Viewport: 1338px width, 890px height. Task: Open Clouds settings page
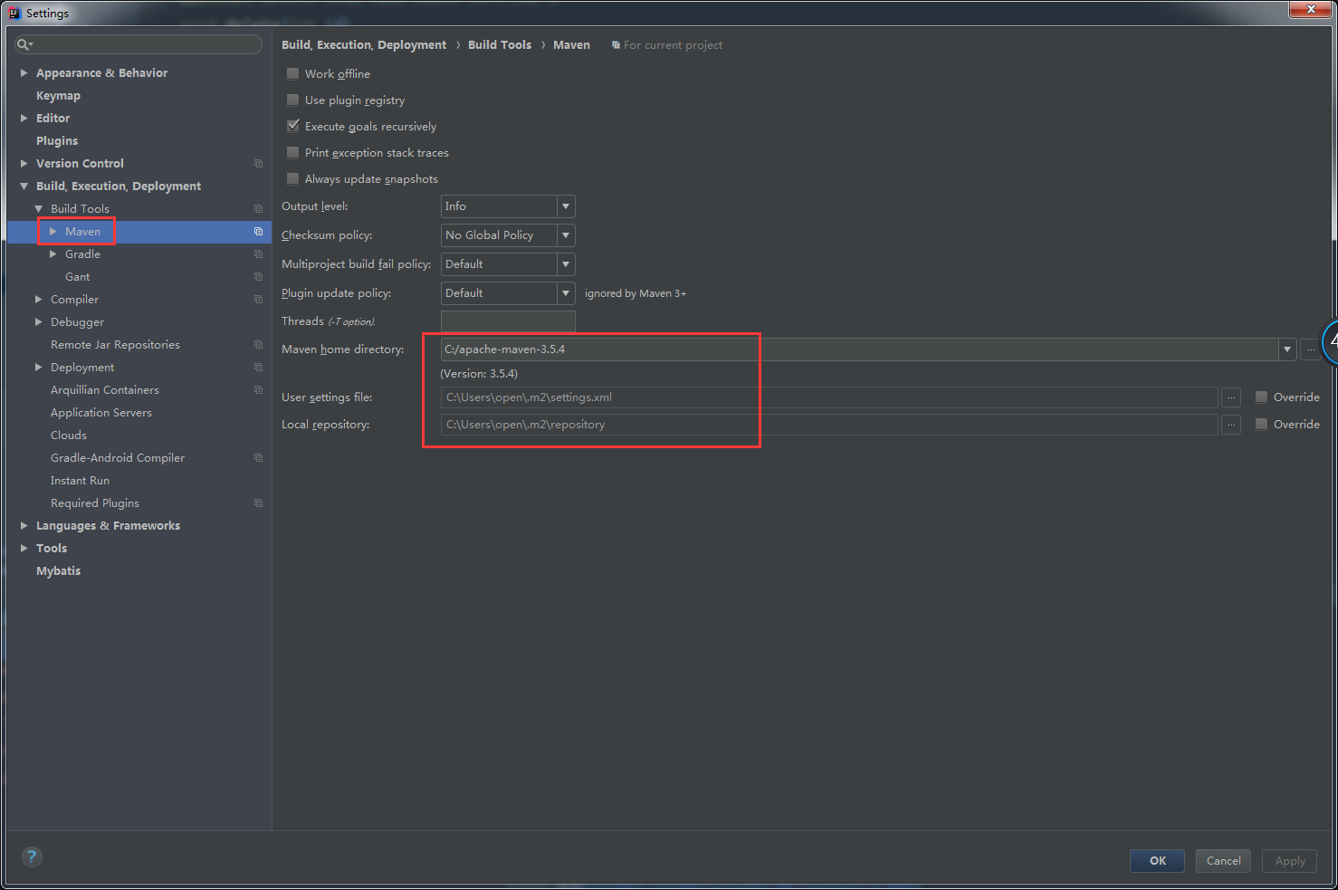pyautogui.click(x=69, y=435)
